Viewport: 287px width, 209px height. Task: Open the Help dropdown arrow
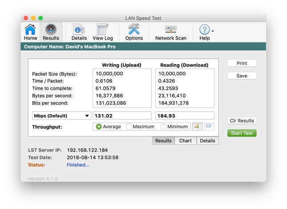click(213, 31)
